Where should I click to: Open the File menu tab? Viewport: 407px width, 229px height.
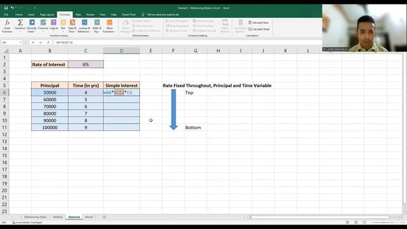(6, 15)
